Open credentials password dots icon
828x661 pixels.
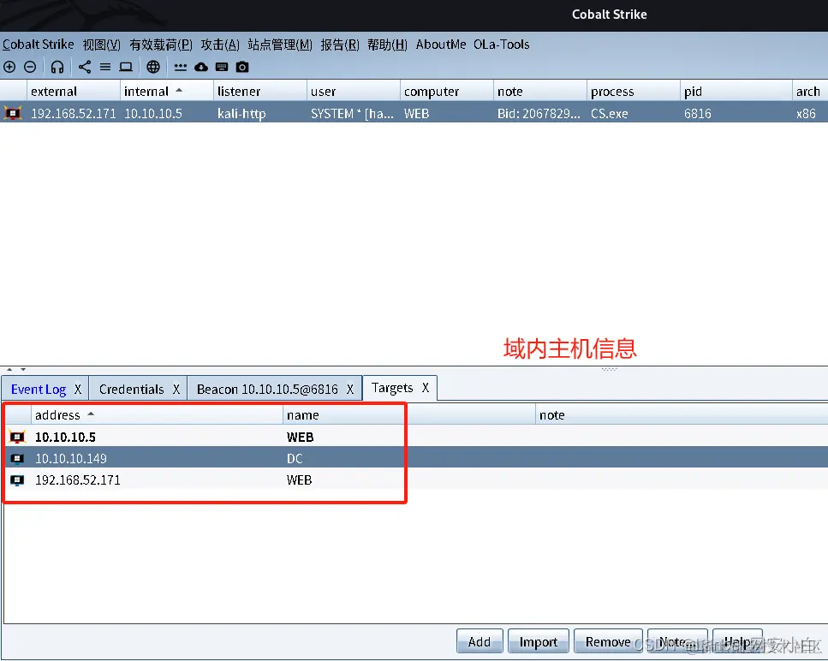181,67
